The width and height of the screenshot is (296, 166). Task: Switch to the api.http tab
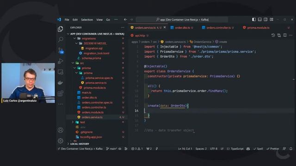[139, 36]
